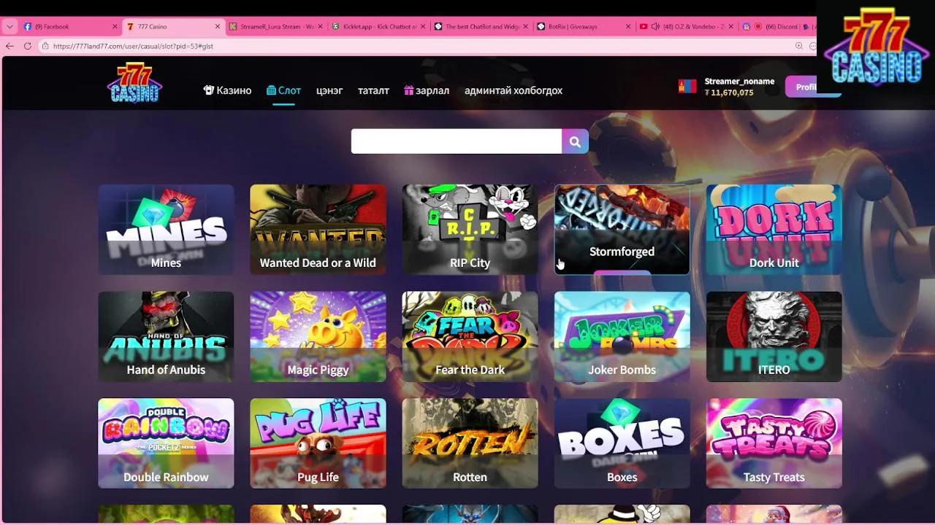Click the 777 Casino site logo

134,82
